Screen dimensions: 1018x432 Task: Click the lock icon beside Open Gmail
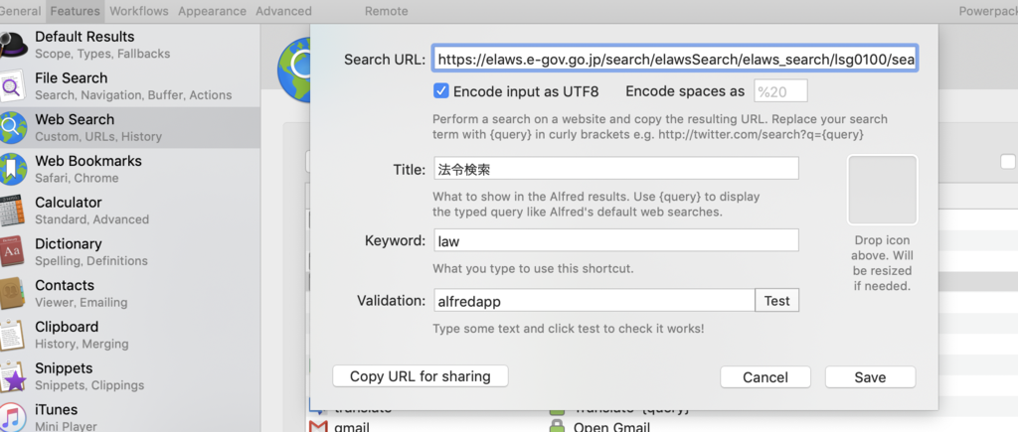tap(557, 427)
